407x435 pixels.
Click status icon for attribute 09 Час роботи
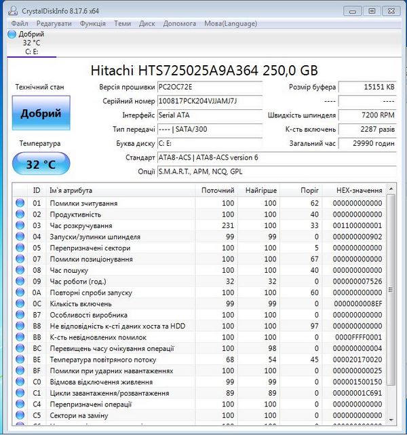click(x=20, y=281)
